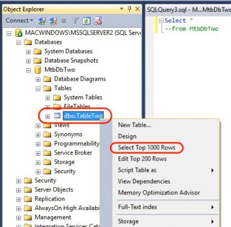
Task: Click the red-X script icon after Refresh
Action: coord(97,21)
